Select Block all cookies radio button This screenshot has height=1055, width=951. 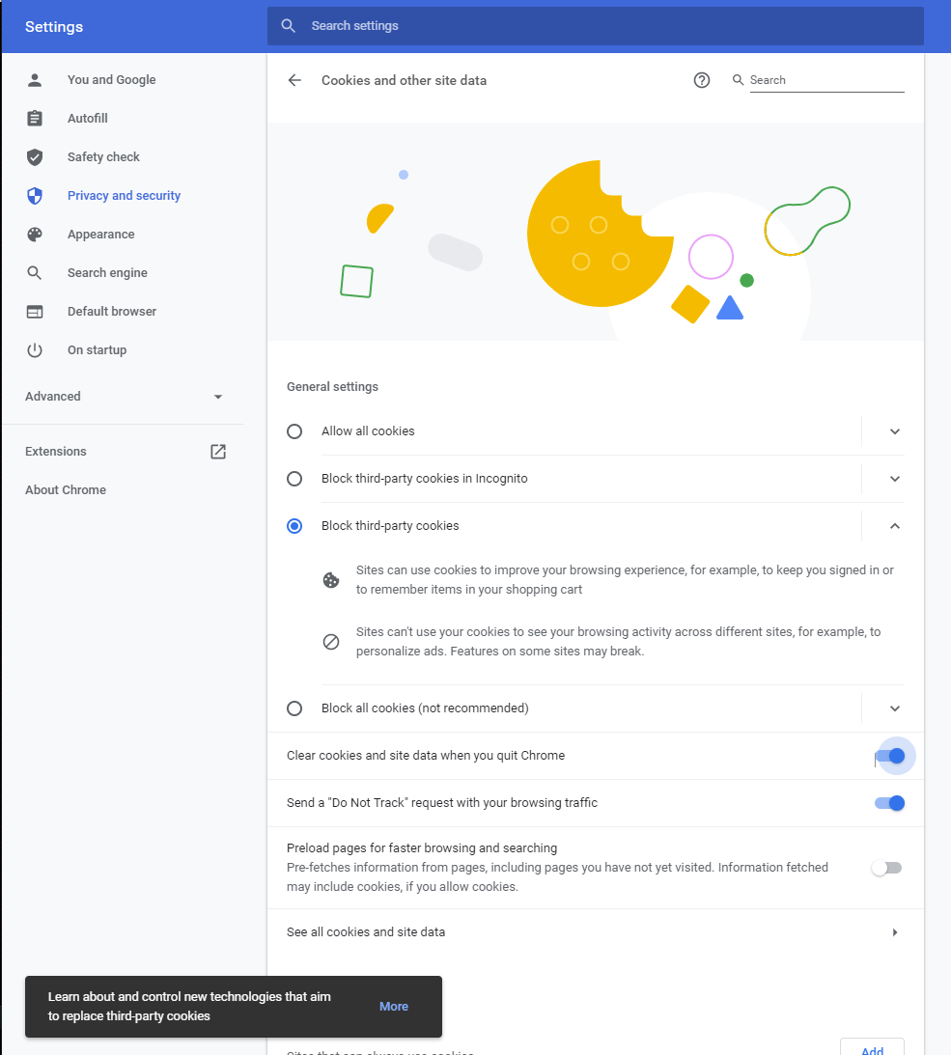pyautogui.click(x=294, y=708)
